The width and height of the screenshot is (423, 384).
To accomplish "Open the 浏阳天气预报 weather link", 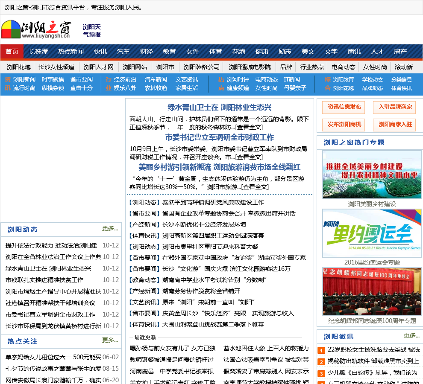I will tap(92, 31).
